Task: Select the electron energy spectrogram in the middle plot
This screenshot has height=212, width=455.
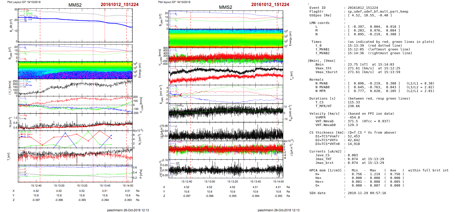Action: click(x=226, y=38)
